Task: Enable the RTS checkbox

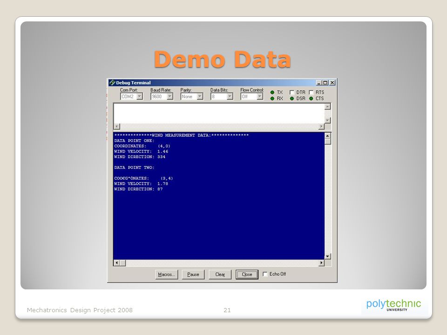Action: tap(311, 92)
